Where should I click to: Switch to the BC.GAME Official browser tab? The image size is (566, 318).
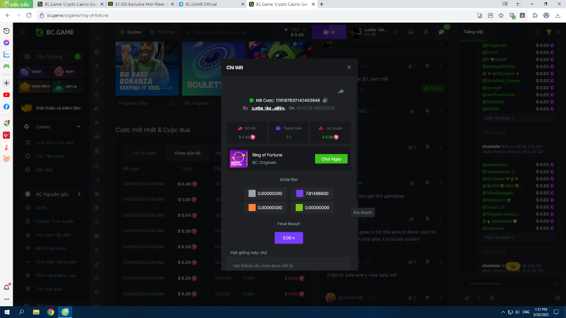[211, 4]
